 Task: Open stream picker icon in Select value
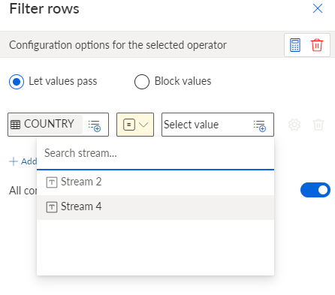(x=260, y=125)
